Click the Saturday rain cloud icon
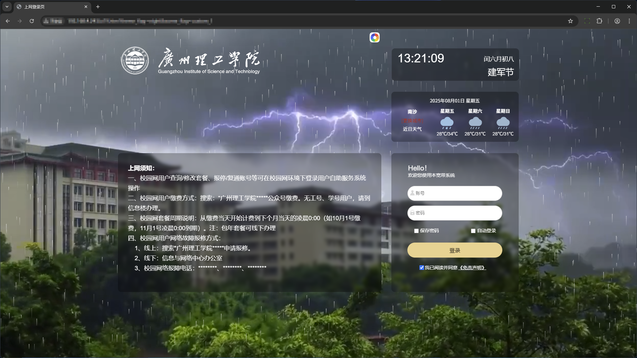637x358 pixels. [475, 123]
